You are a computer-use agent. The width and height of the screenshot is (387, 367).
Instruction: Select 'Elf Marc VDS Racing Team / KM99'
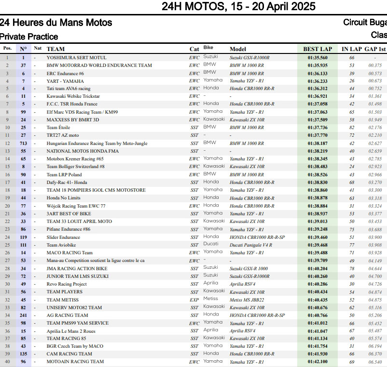coord(82,112)
